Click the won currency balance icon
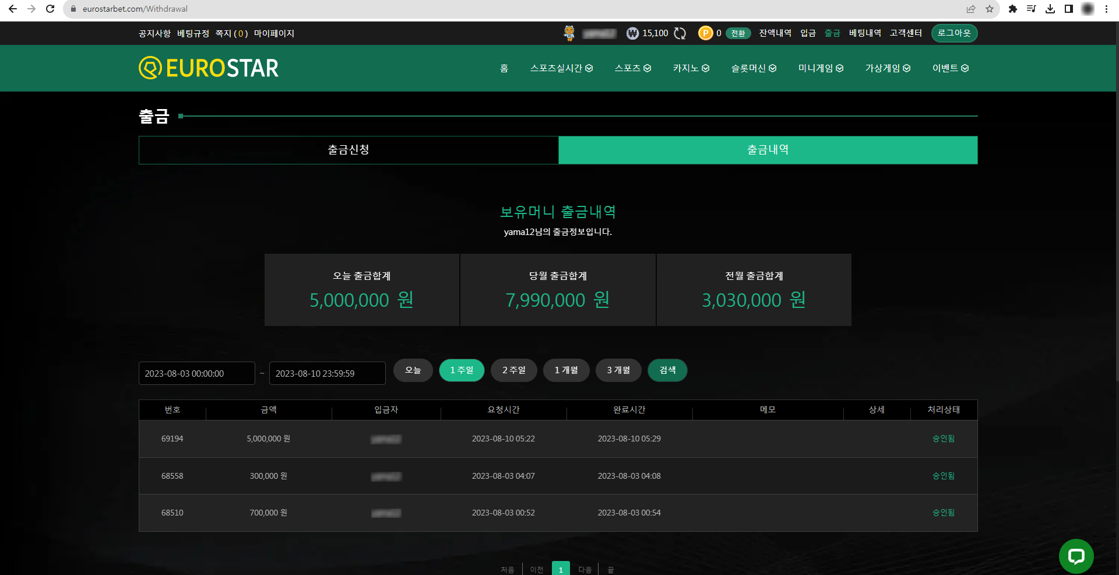 (633, 33)
